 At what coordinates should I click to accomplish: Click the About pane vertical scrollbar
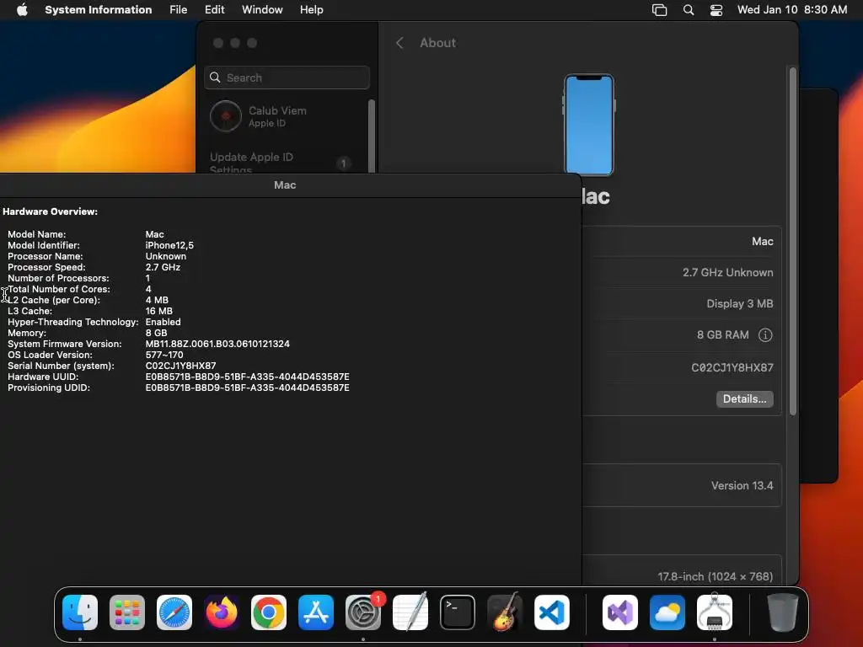point(793,241)
